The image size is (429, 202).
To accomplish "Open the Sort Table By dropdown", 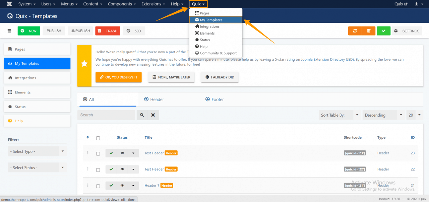I will pos(340,115).
